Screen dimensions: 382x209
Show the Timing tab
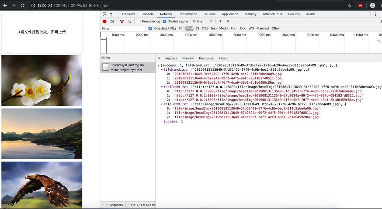223,58
